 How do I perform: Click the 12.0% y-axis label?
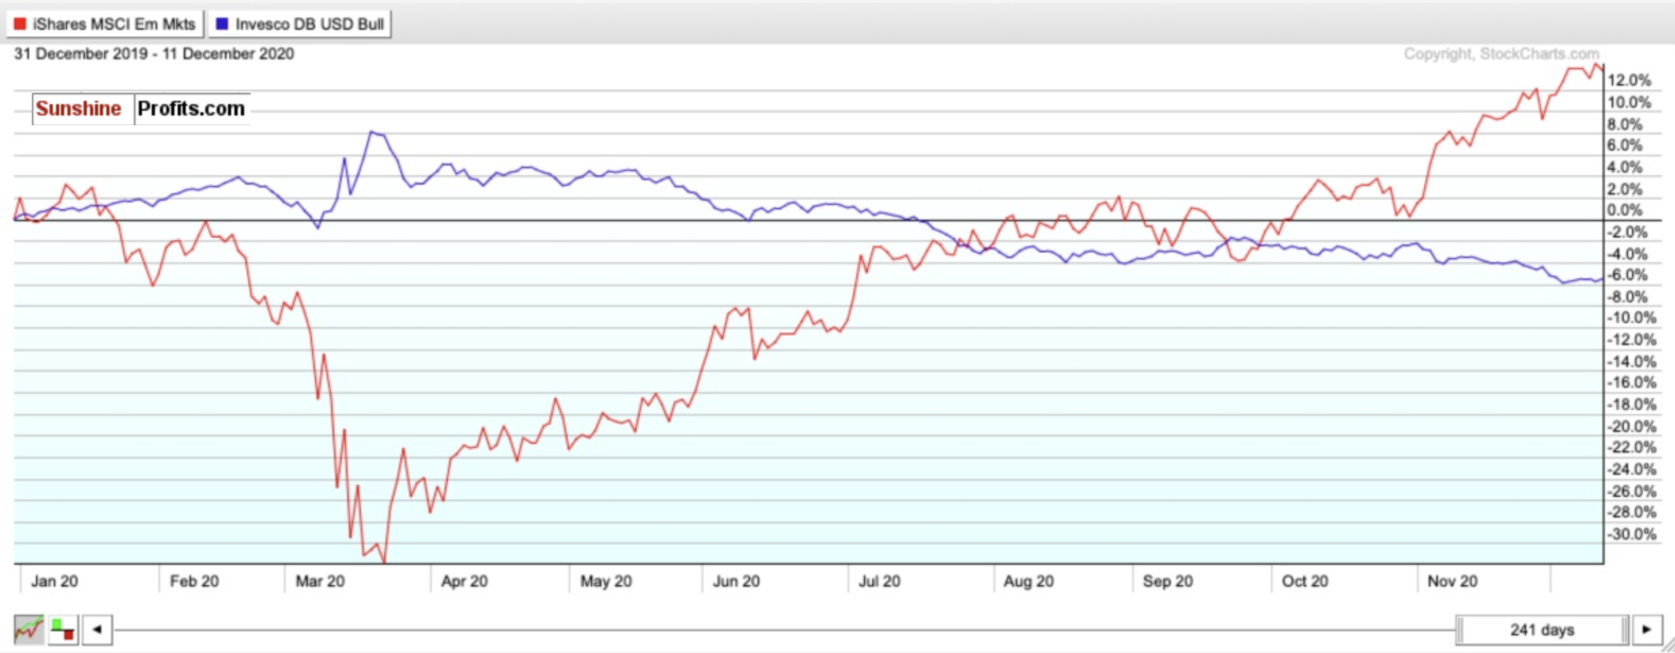[1629, 80]
